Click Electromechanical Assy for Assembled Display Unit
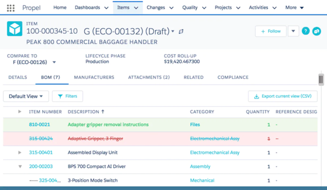This screenshot has height=190, width=327. pos(215,152)
